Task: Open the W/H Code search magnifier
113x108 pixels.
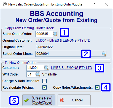Action: pyautogui.click(x=38, y=74)
